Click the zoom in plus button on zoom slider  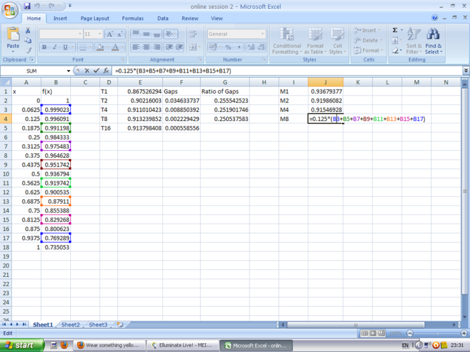pos(464,333)
